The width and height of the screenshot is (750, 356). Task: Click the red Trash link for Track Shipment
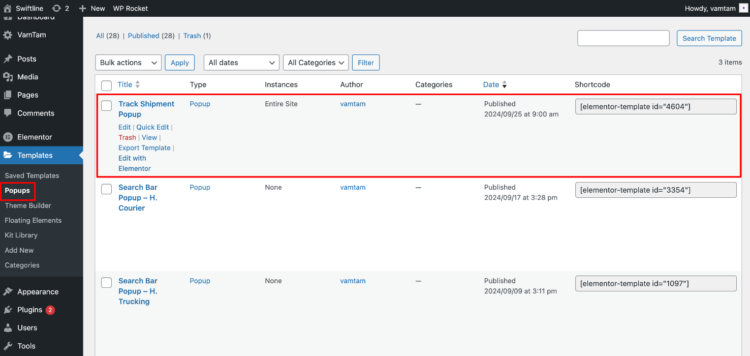[127, 137]
